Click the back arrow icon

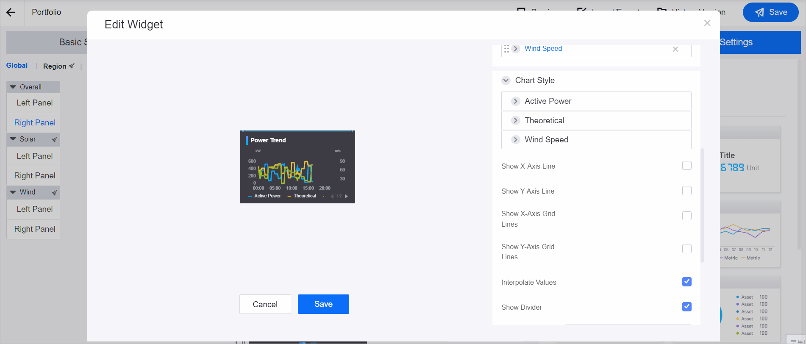coord(11,12)
